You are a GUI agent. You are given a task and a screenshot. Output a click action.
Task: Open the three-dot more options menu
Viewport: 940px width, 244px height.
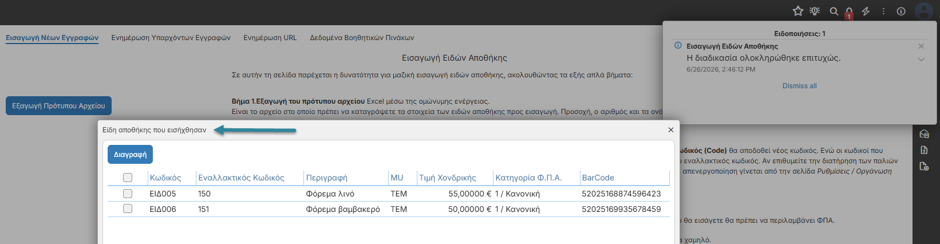click(884, 11)
